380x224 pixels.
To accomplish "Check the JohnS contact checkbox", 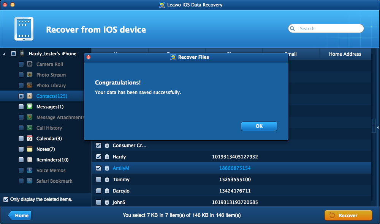I will (x=98, y=202).
